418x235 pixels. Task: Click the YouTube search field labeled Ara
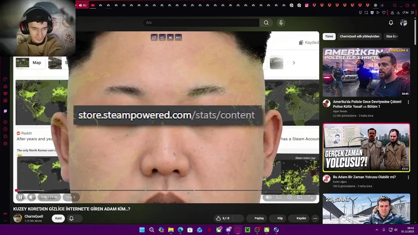tap(201, 23)
